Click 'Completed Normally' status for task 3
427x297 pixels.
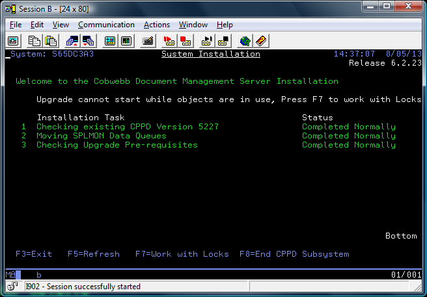point(349,145)
